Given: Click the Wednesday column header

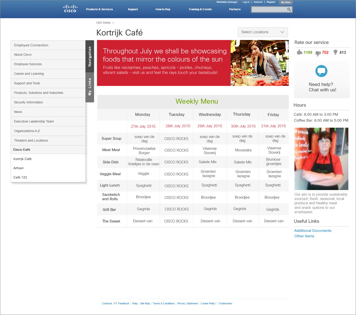Looking at the screenshot, I should coord(210,115).
